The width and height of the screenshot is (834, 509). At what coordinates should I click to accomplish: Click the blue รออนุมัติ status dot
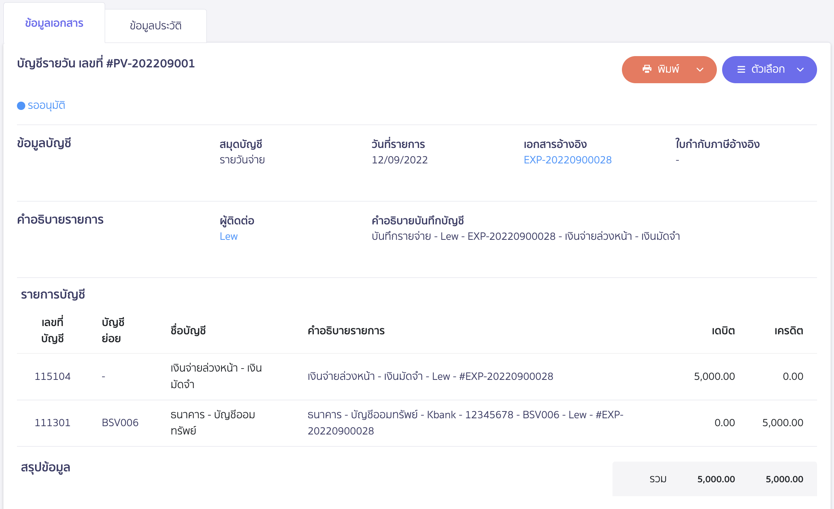point(21,106)
